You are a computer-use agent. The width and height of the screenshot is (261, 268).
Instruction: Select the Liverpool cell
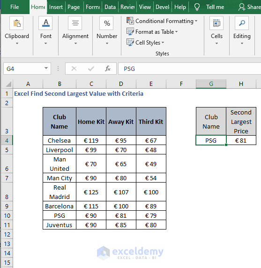click(x=60, y=150)
